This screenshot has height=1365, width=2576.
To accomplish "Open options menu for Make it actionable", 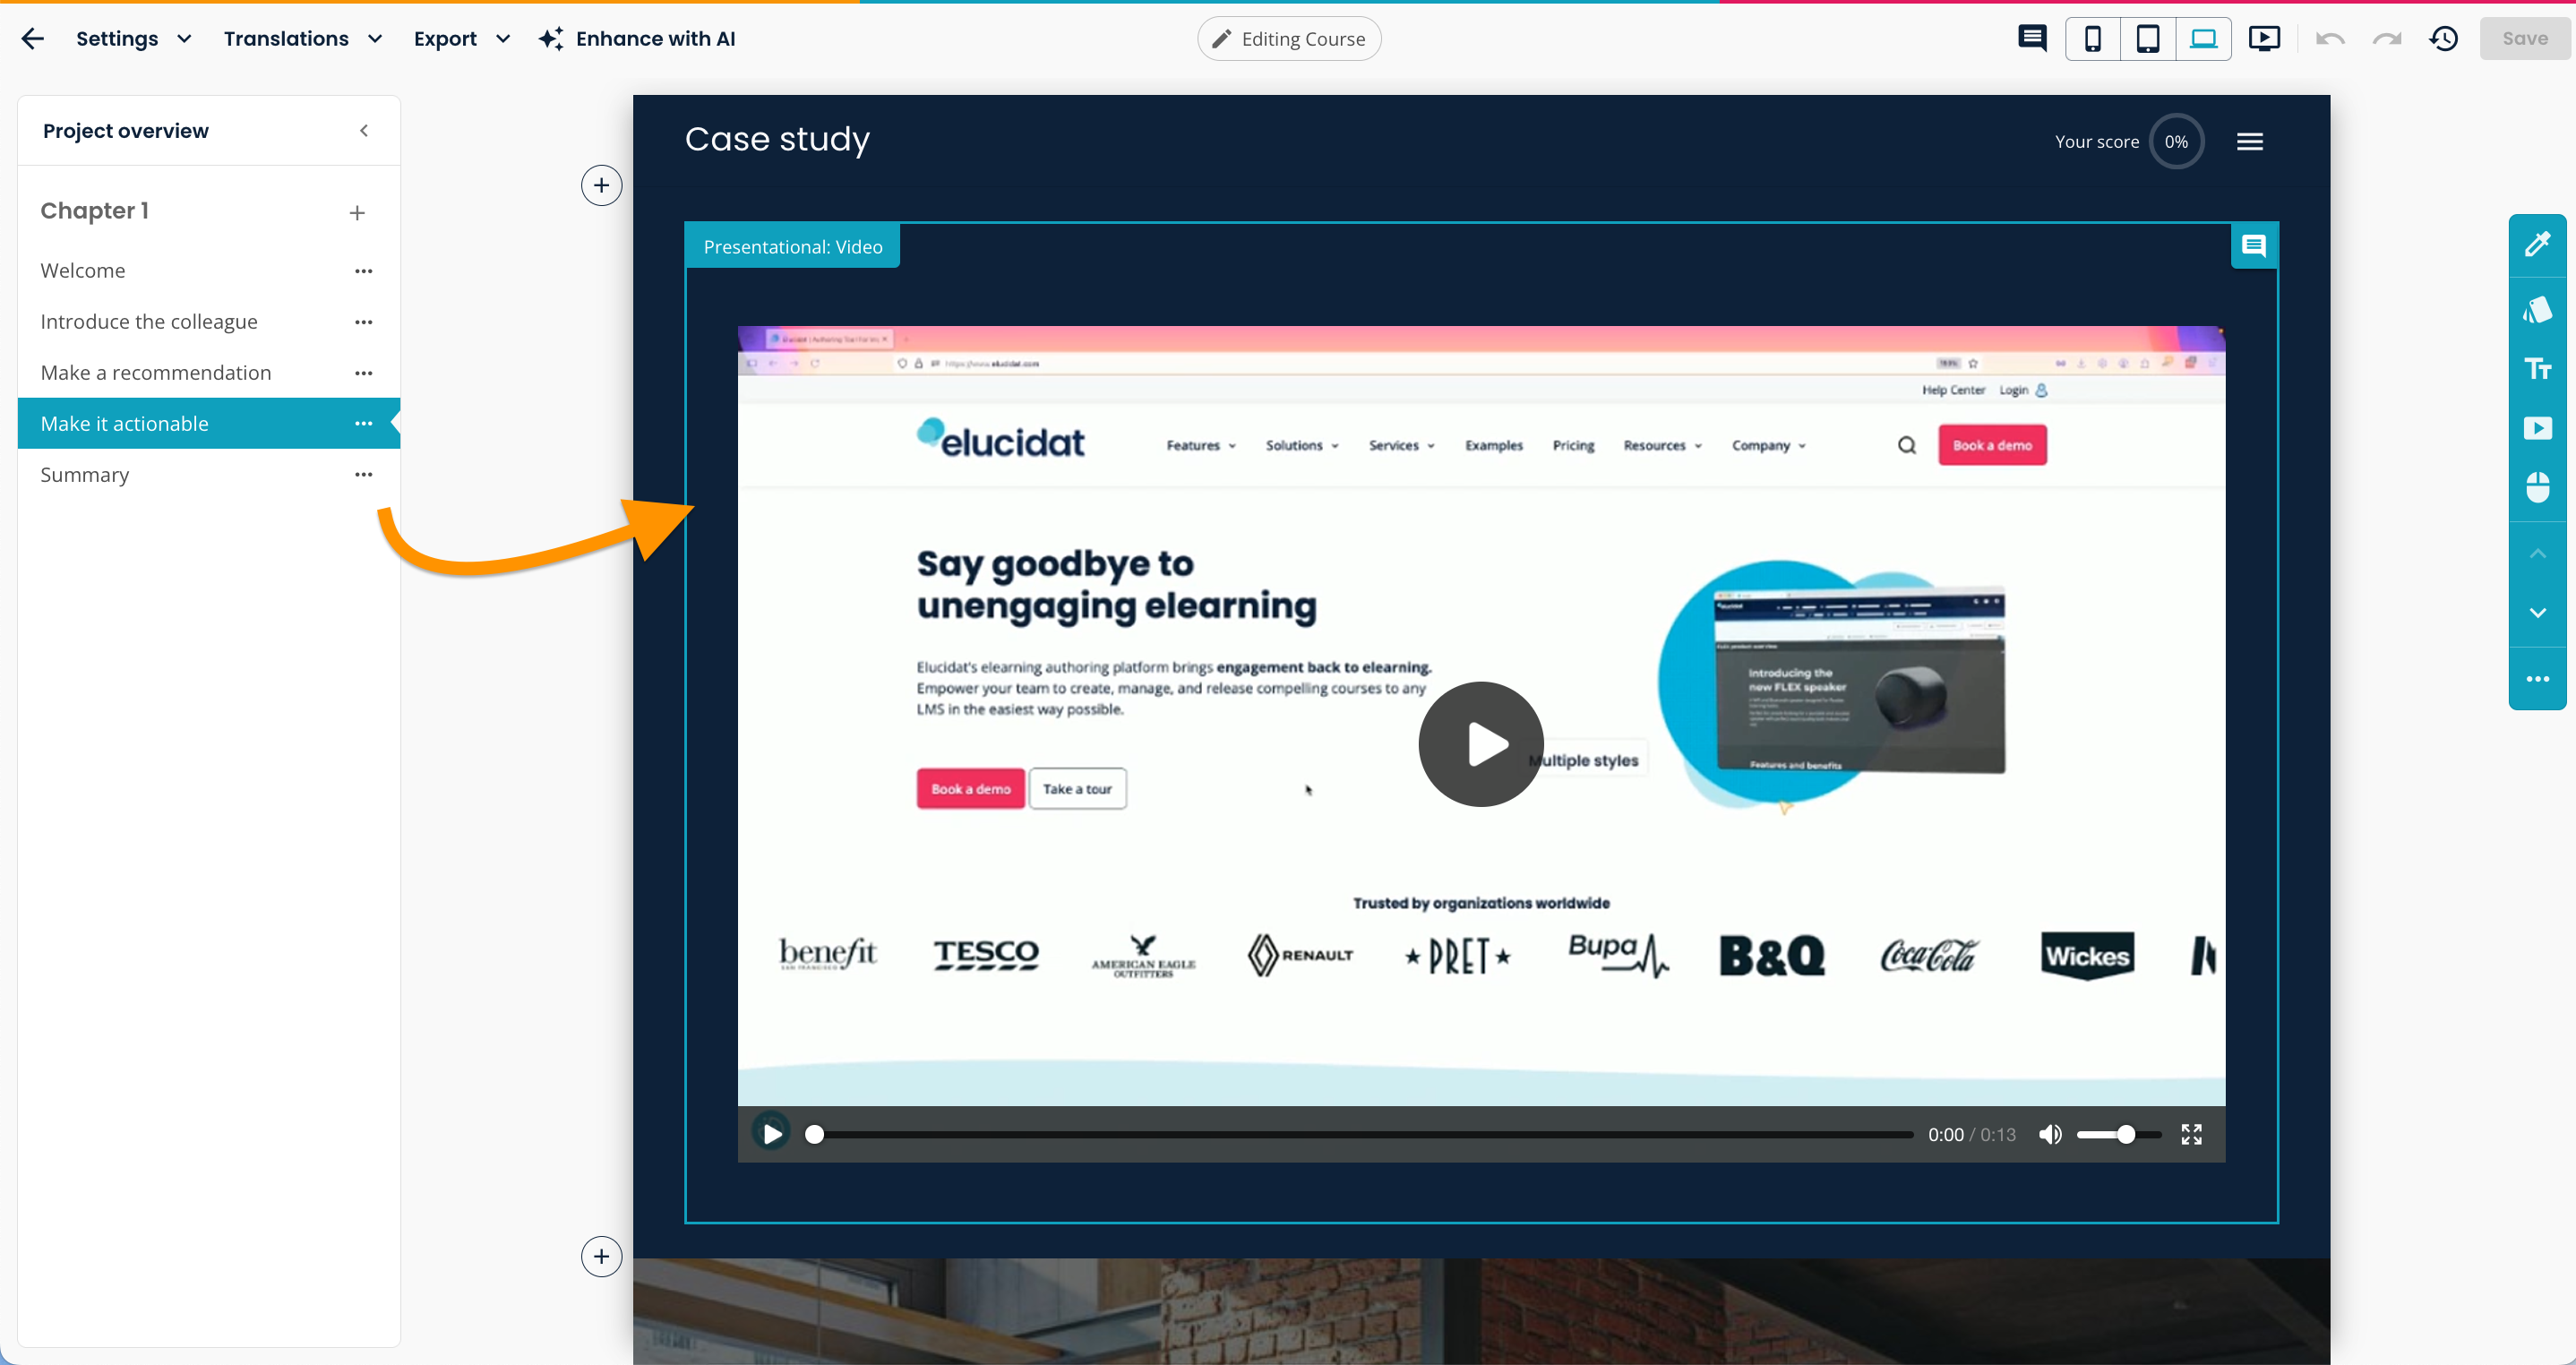I will 364,424.
